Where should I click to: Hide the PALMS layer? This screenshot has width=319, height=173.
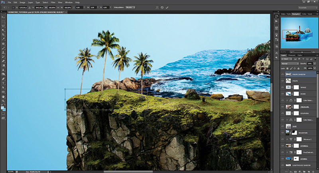coord(282,81)
